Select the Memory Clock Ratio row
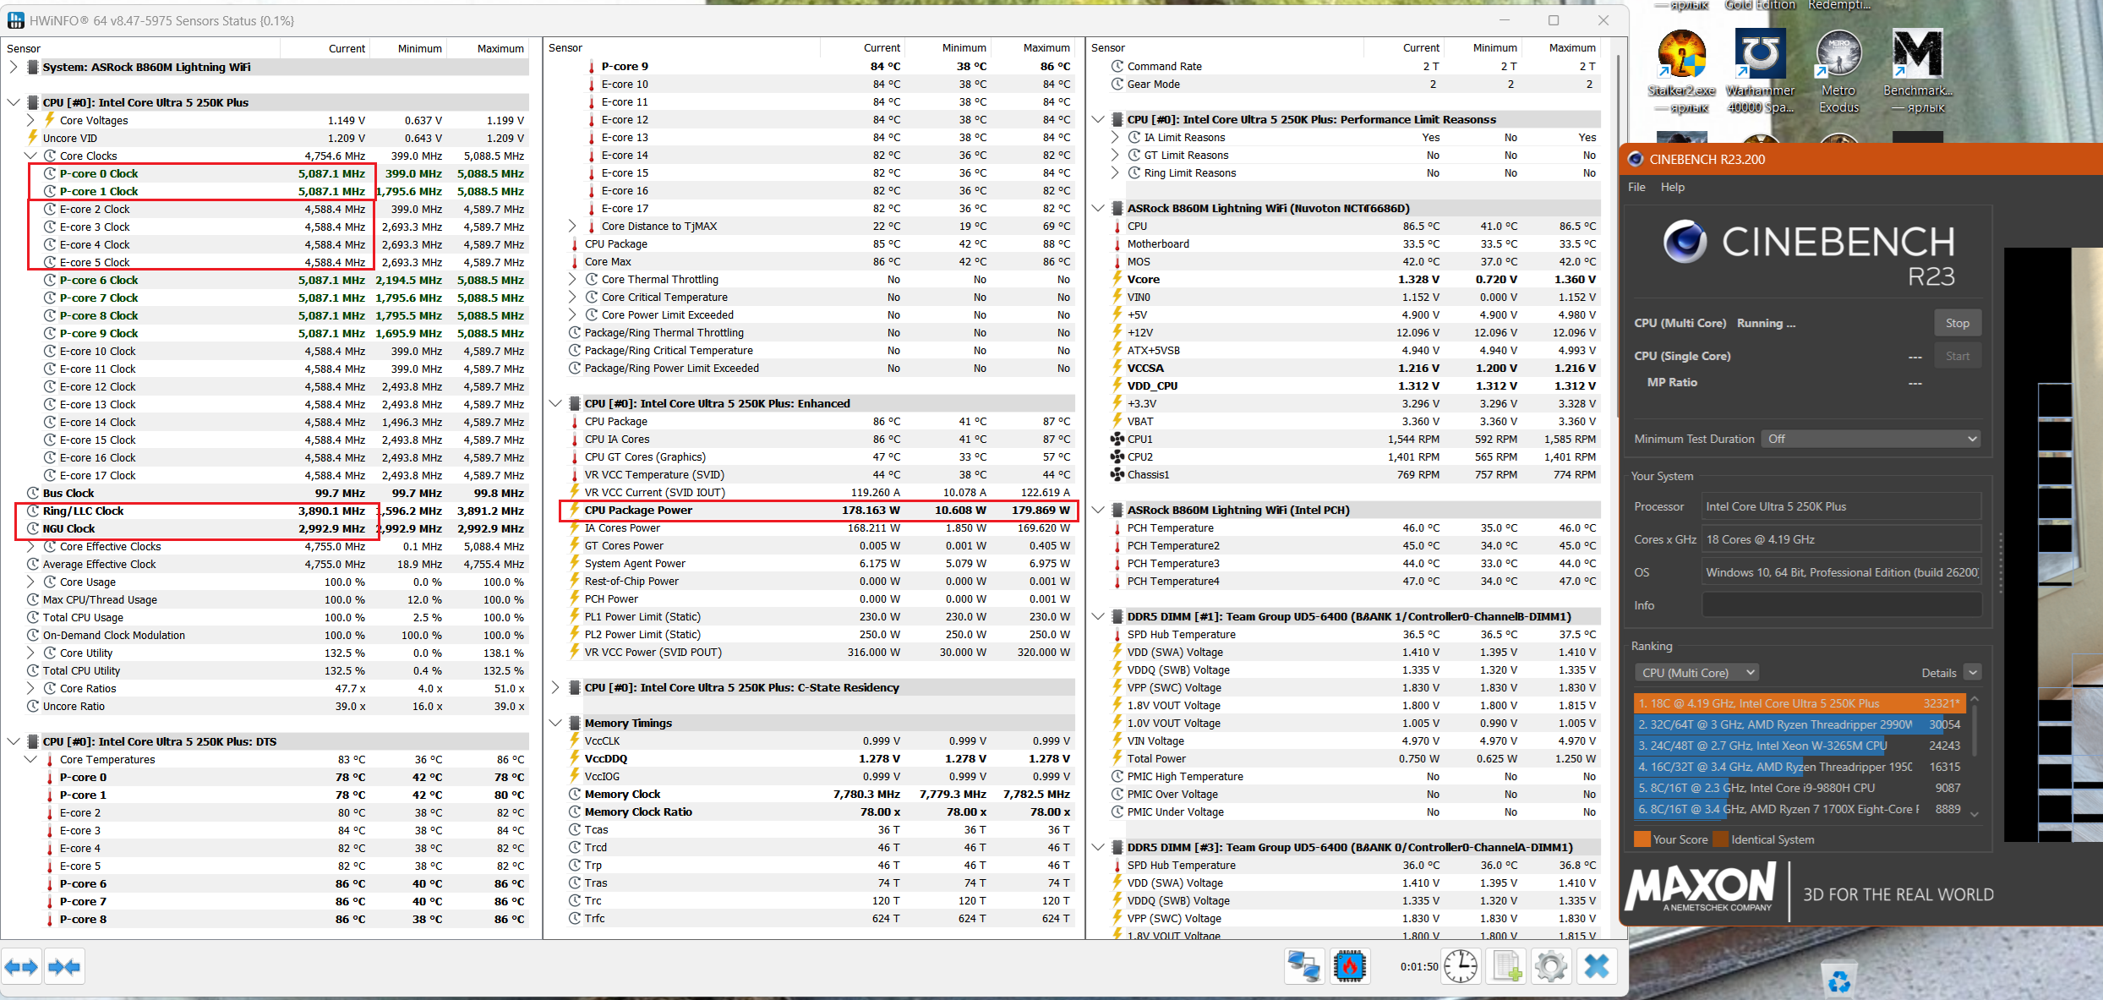This screenshot has width=2103, height=1000. (x=820, y=812)
